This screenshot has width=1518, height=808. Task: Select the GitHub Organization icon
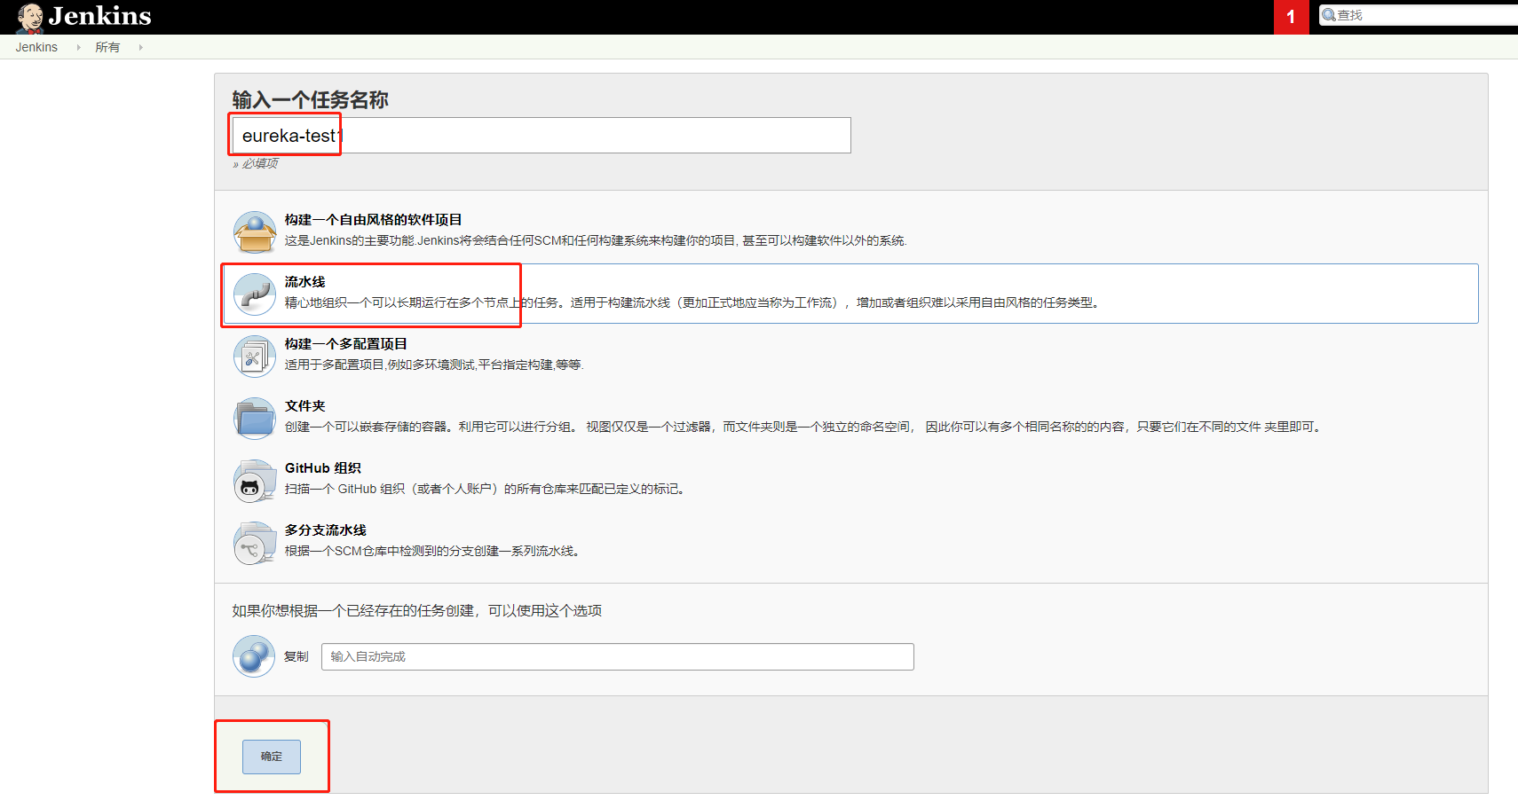coord(255,481)
